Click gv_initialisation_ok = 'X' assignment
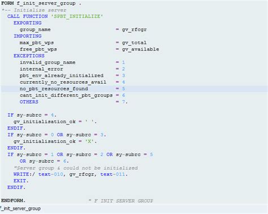The image size is (268, 214). [55, 142]
